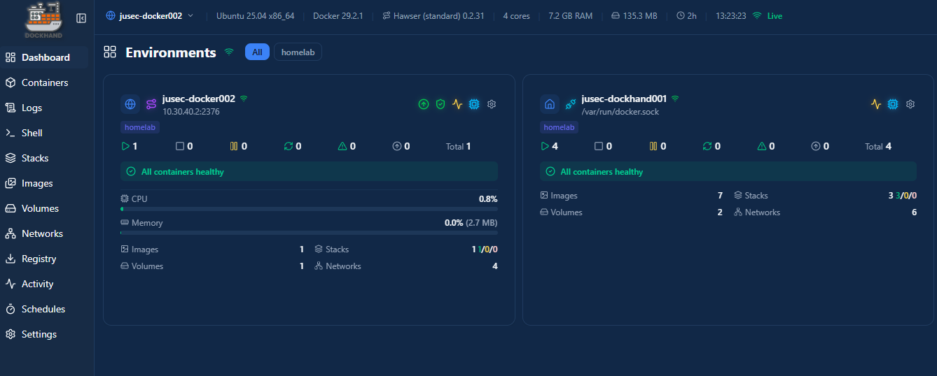Click globe icon on jusec-docker002 card
The height and width of the screenshot is (376, 937).
(130, 104)
